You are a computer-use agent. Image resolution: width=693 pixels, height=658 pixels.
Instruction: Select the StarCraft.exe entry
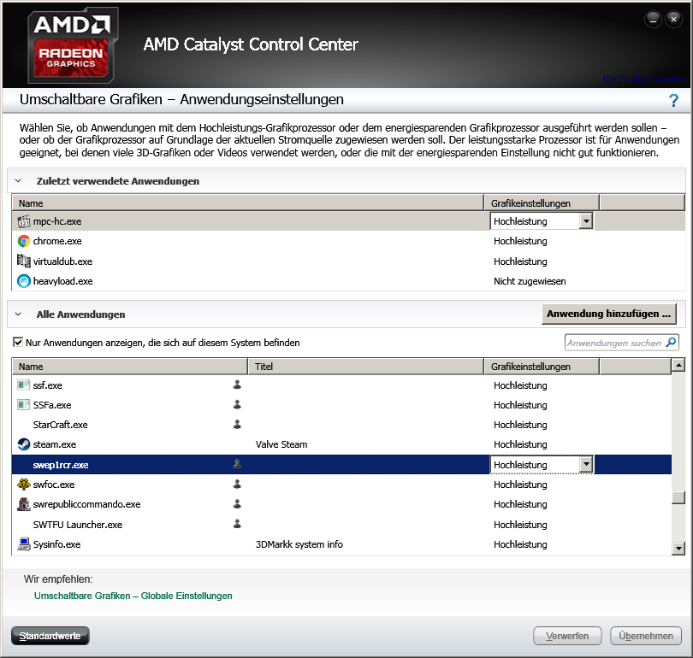coord(341,425)
